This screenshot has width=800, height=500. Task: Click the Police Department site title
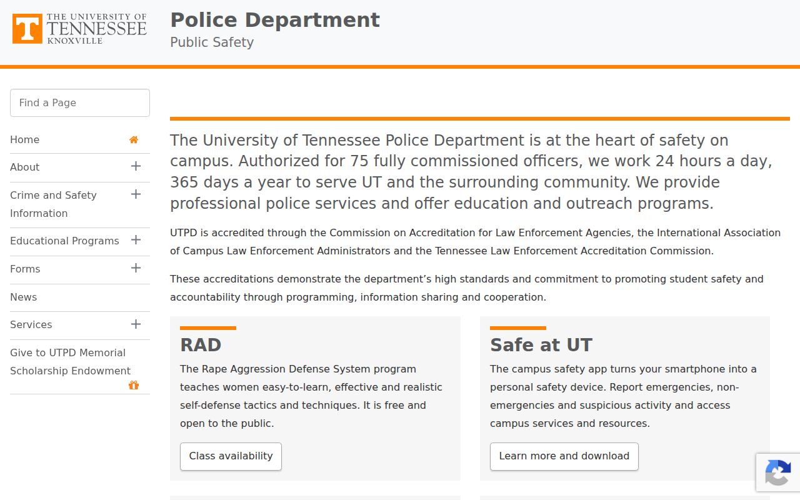point(275,20)
